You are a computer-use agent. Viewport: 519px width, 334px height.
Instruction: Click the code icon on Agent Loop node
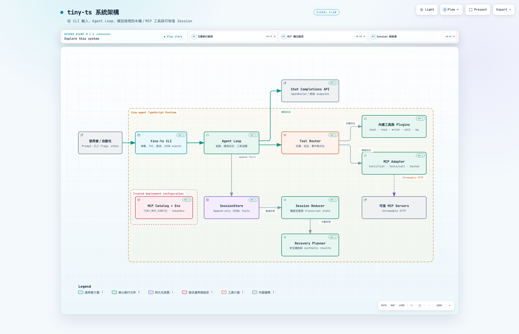point(207,135)
